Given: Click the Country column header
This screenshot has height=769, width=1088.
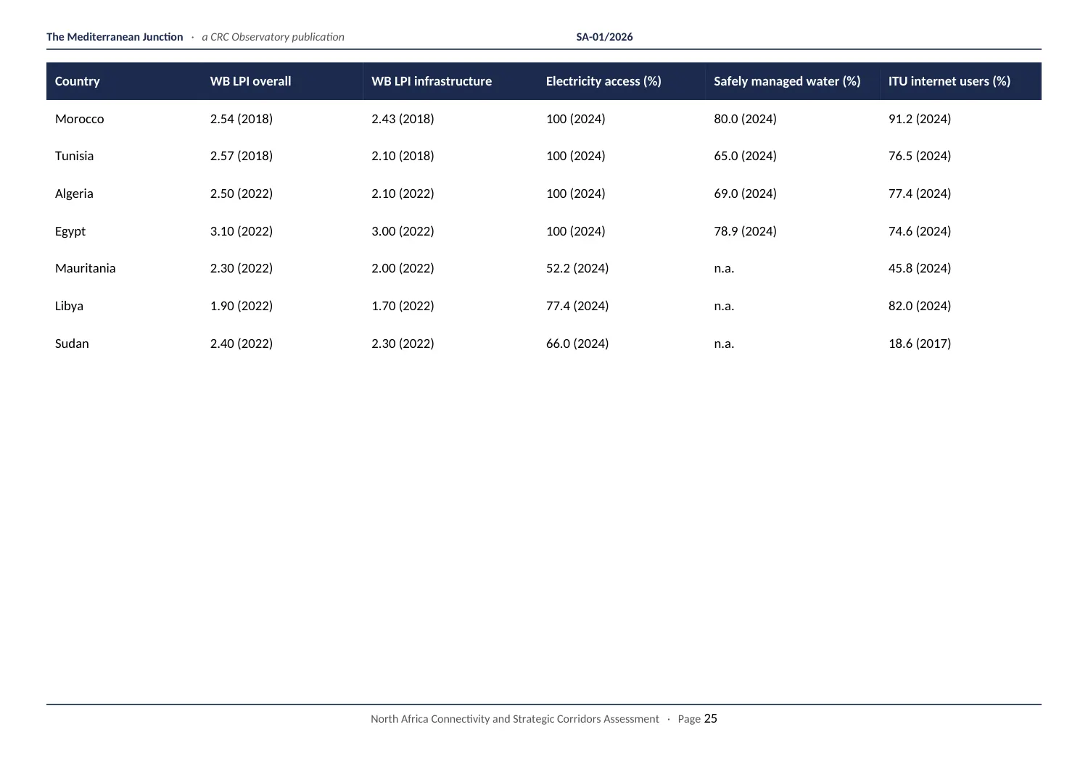Looking at the screenshot, I should tap(78, 81).
